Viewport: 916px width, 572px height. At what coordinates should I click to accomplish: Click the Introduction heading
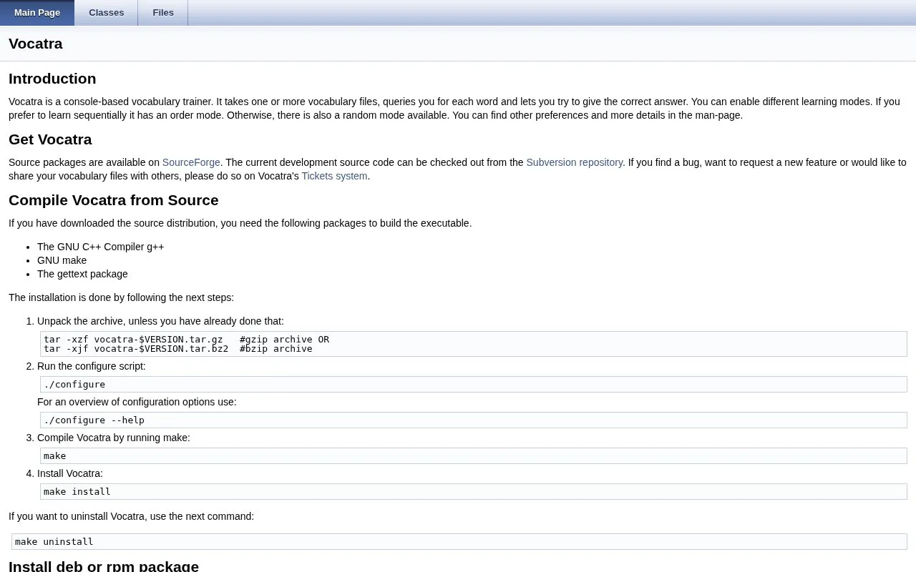pos(52,79)
